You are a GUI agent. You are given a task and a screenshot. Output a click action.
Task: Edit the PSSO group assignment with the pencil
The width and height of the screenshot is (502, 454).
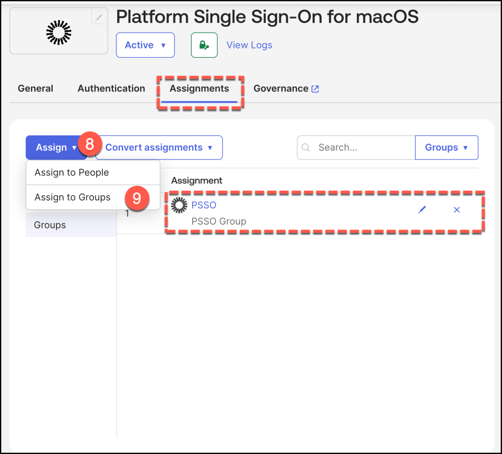tap(422, 209)
